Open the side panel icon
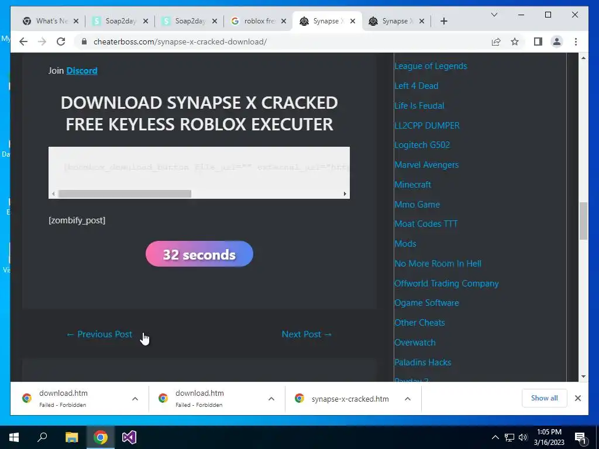The height and width of the screenshot is (449, 599). pyautogui.click(x=538, y=42)
